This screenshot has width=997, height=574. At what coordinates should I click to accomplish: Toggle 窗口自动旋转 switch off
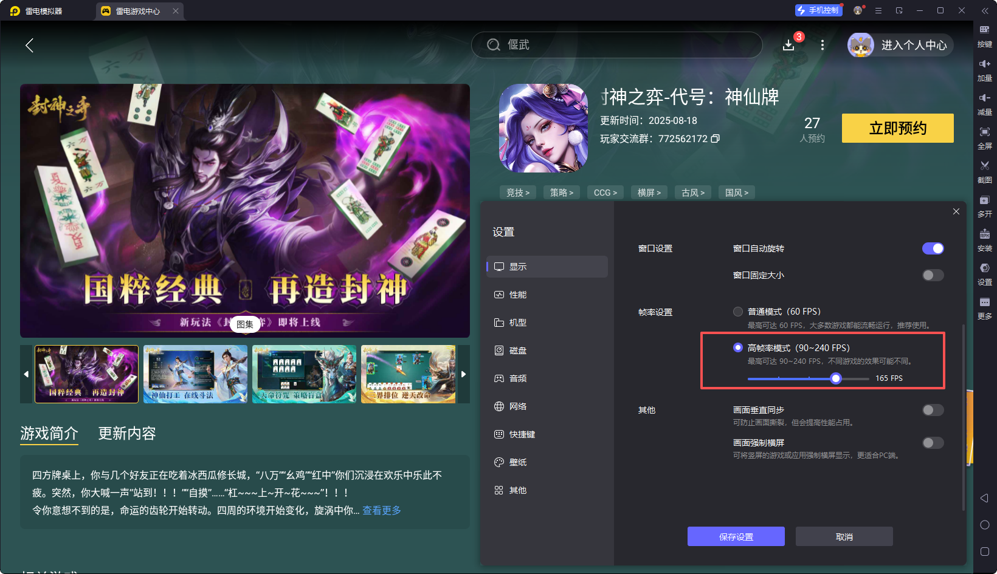pyautogui.click(x=933, y=248)
